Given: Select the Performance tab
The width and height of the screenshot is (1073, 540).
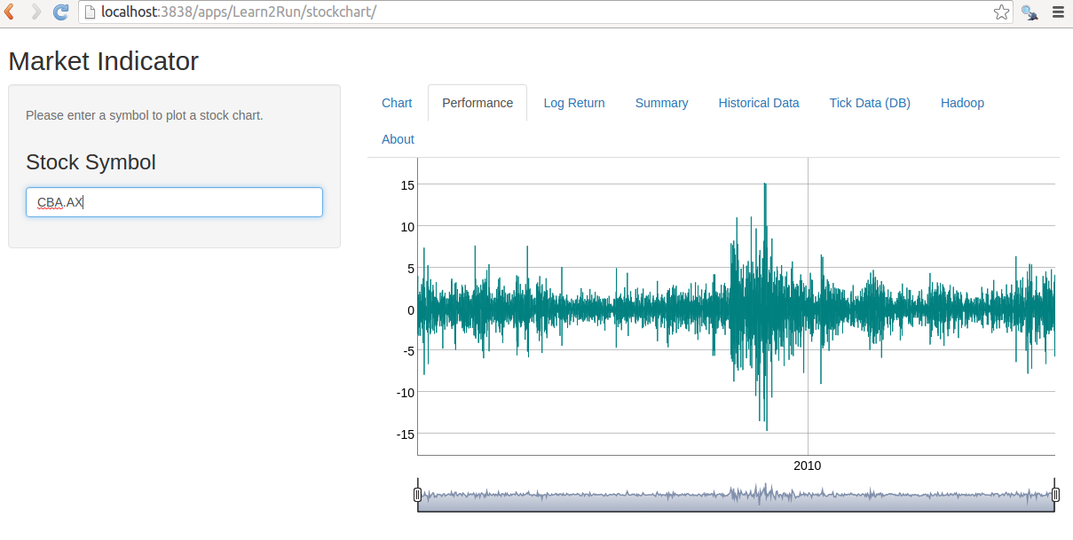Looking at the screenshot, I should tap(477, 103).
